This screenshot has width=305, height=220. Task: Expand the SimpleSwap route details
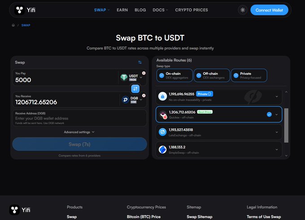click(277, 150)
